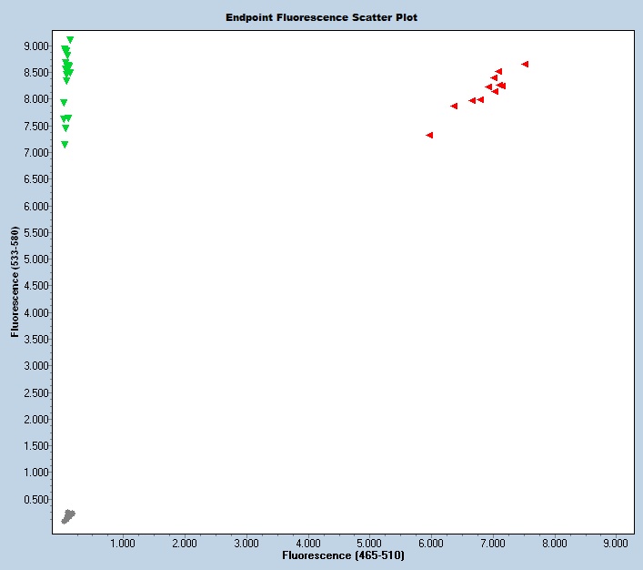
Task: Select the leftmost red triangle data point
Action: tap(429, 135)
